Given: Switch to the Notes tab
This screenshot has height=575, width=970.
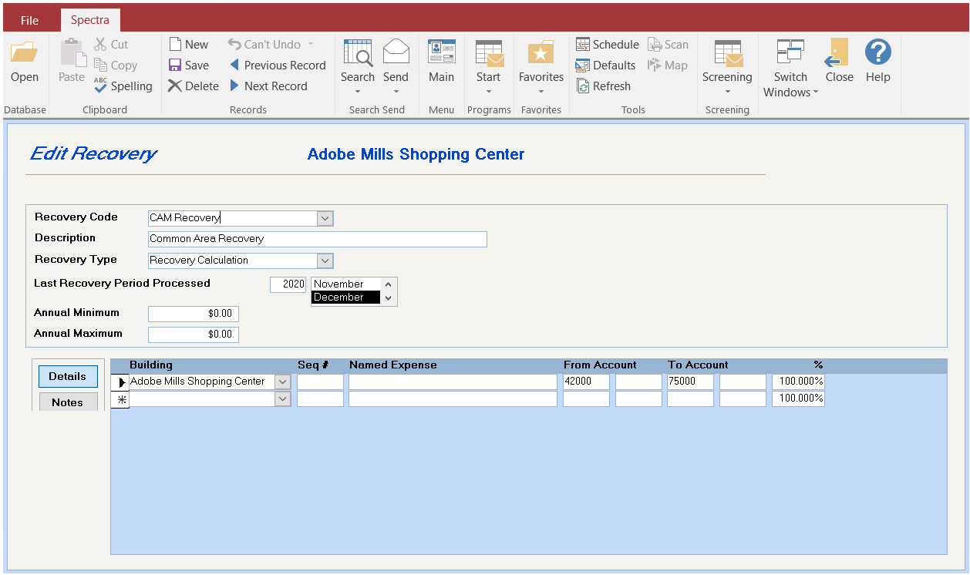Looking at the screenshot, I should tap(68, 402).
